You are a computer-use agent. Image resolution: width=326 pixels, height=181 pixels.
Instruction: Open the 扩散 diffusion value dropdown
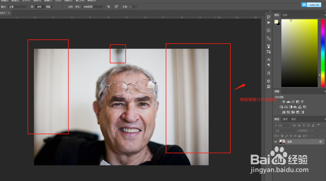pyautogui.click(x=137, y=7)
